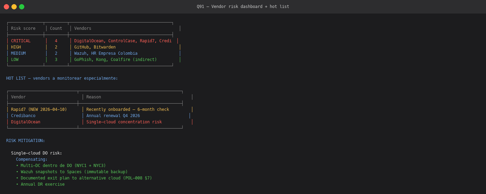Select the 'Count' column header
The image size is (486, 194).
click(x=56, y=28)
